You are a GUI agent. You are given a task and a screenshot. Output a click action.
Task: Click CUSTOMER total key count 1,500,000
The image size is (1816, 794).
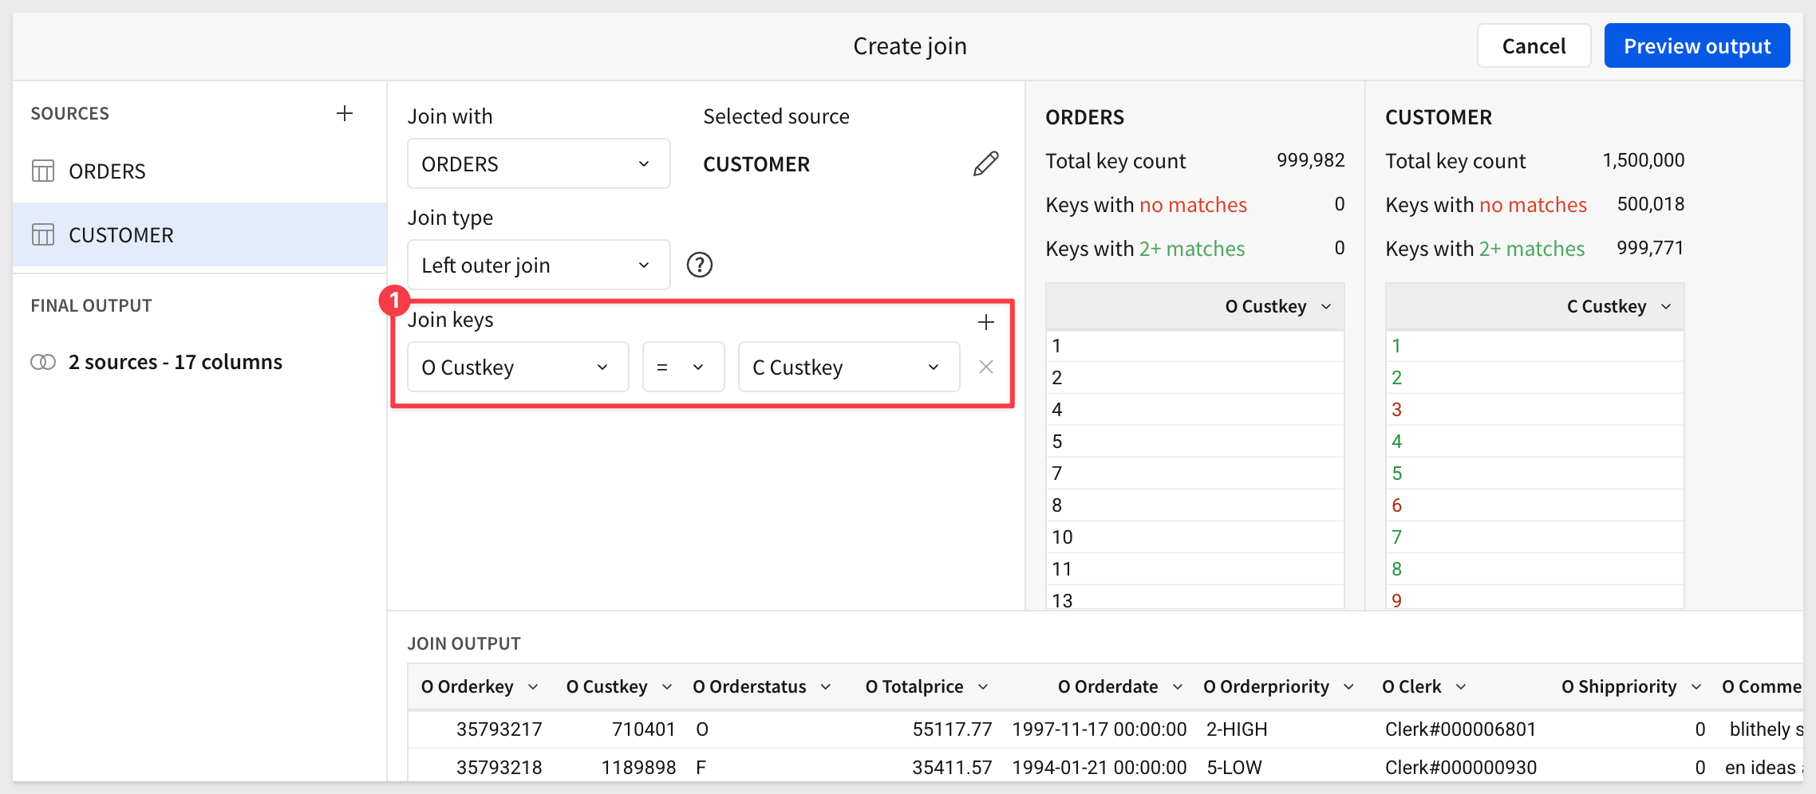(1644, 160)
